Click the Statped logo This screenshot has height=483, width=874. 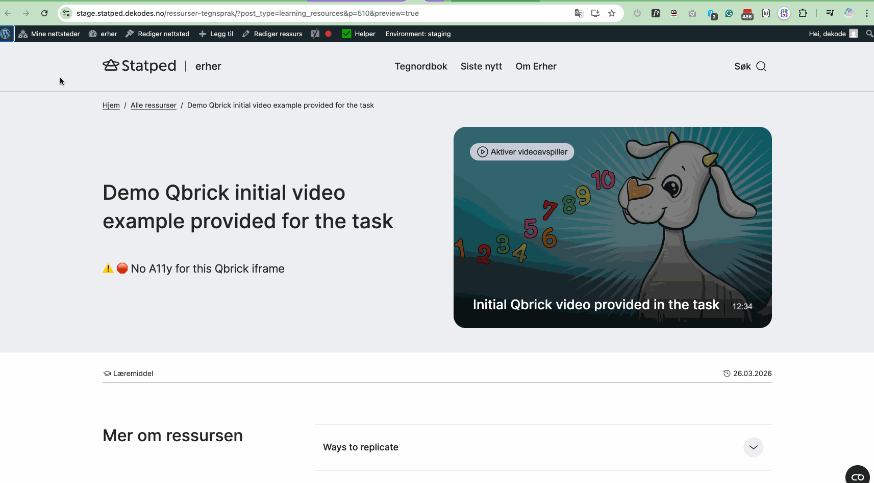pyautogui.click(x=139, y=66)
